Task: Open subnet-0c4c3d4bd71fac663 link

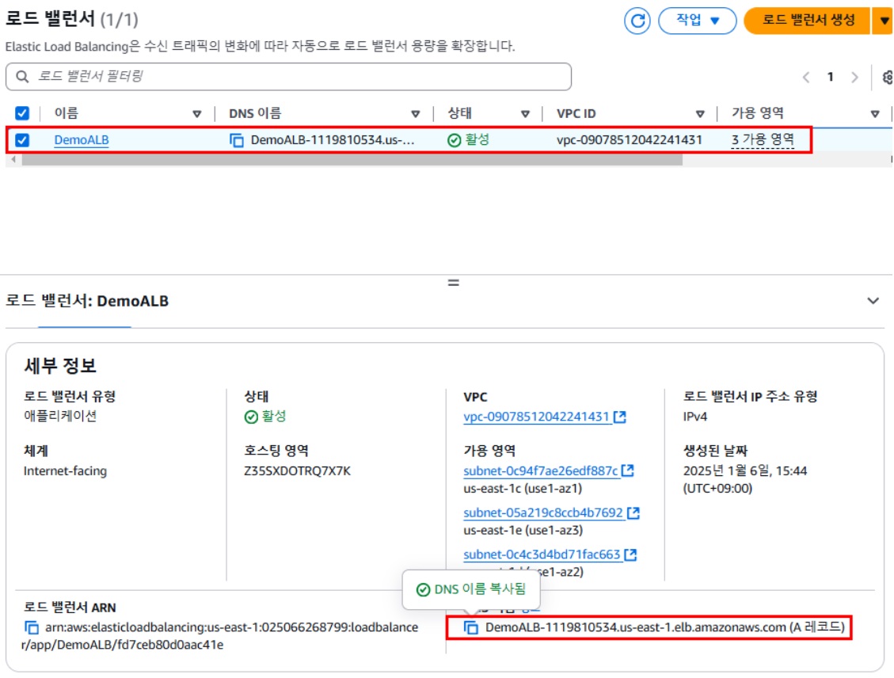Action: [542, 554]
